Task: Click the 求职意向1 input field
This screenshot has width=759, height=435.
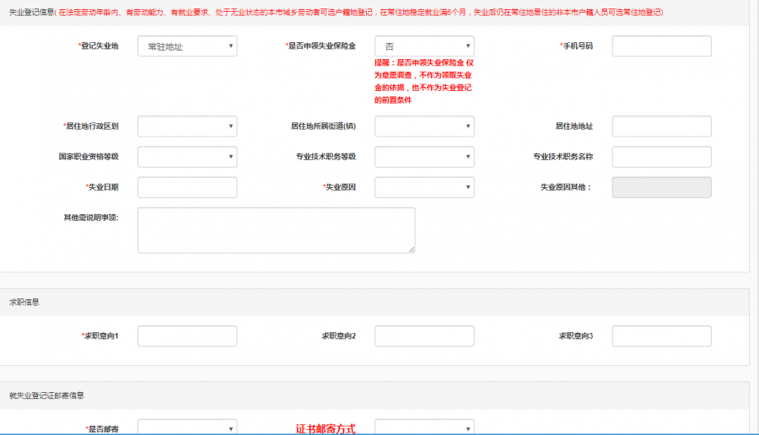Action: pos(187,336)
